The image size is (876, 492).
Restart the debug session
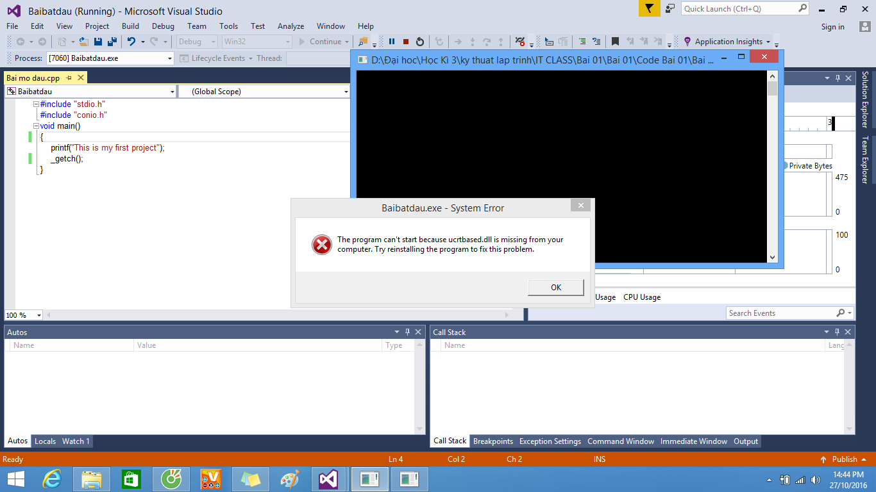tap(420, 42)
